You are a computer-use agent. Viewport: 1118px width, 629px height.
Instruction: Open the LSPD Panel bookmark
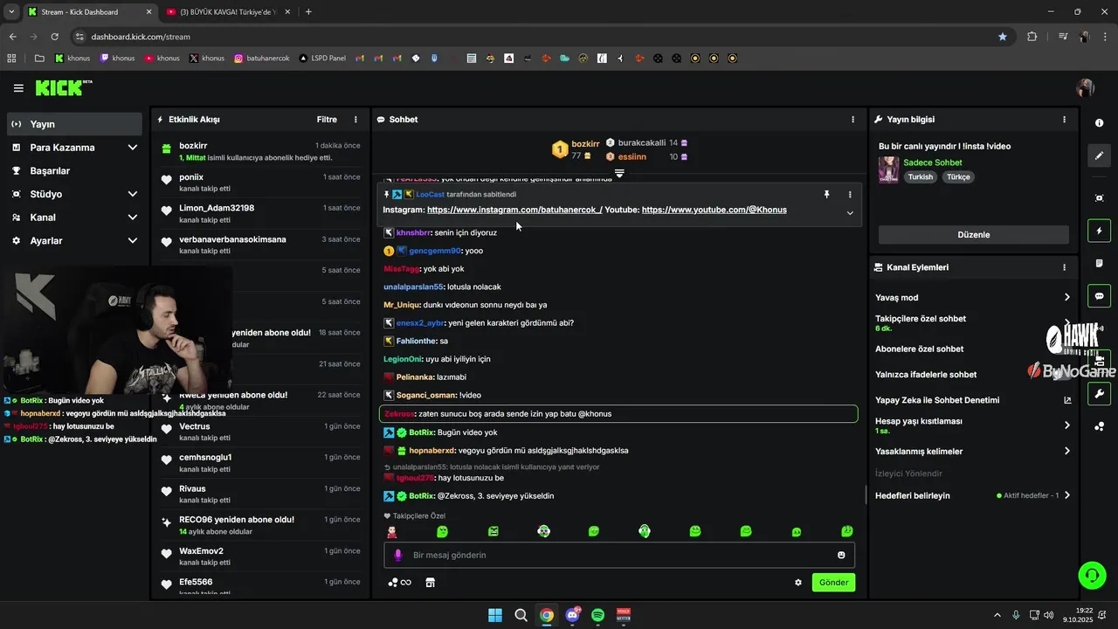(322, 59)
